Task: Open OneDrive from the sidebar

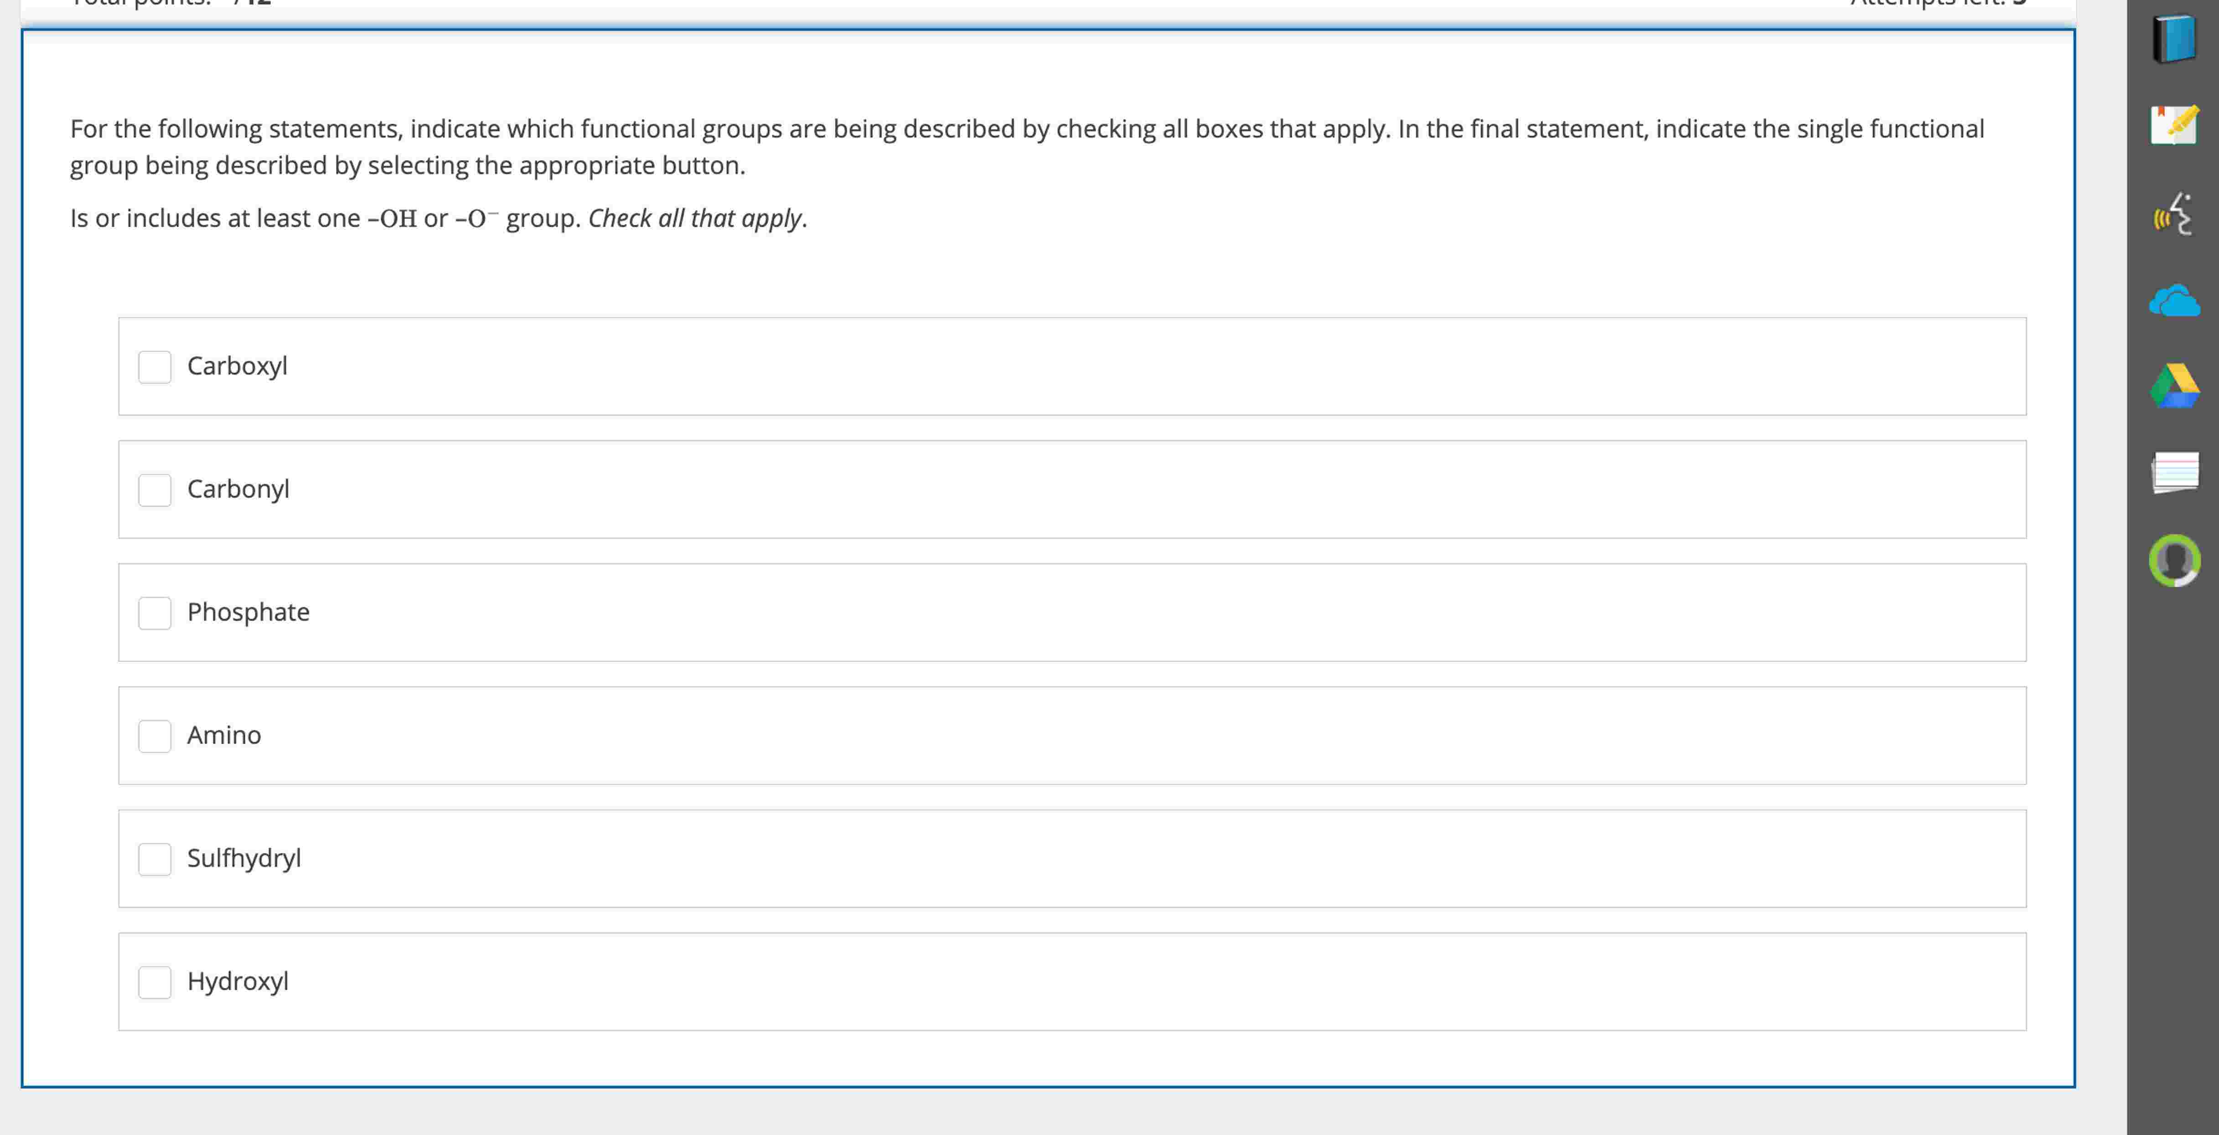Action: (x=2174, y=301)
